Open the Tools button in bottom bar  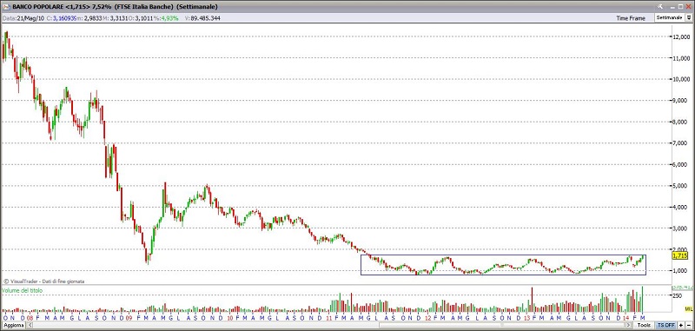click(644, 325)
